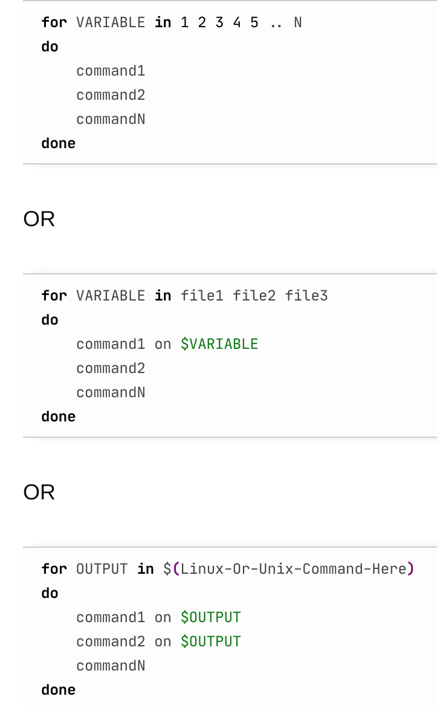Click $OUTPUT on the command2 line

coord(211,641)
